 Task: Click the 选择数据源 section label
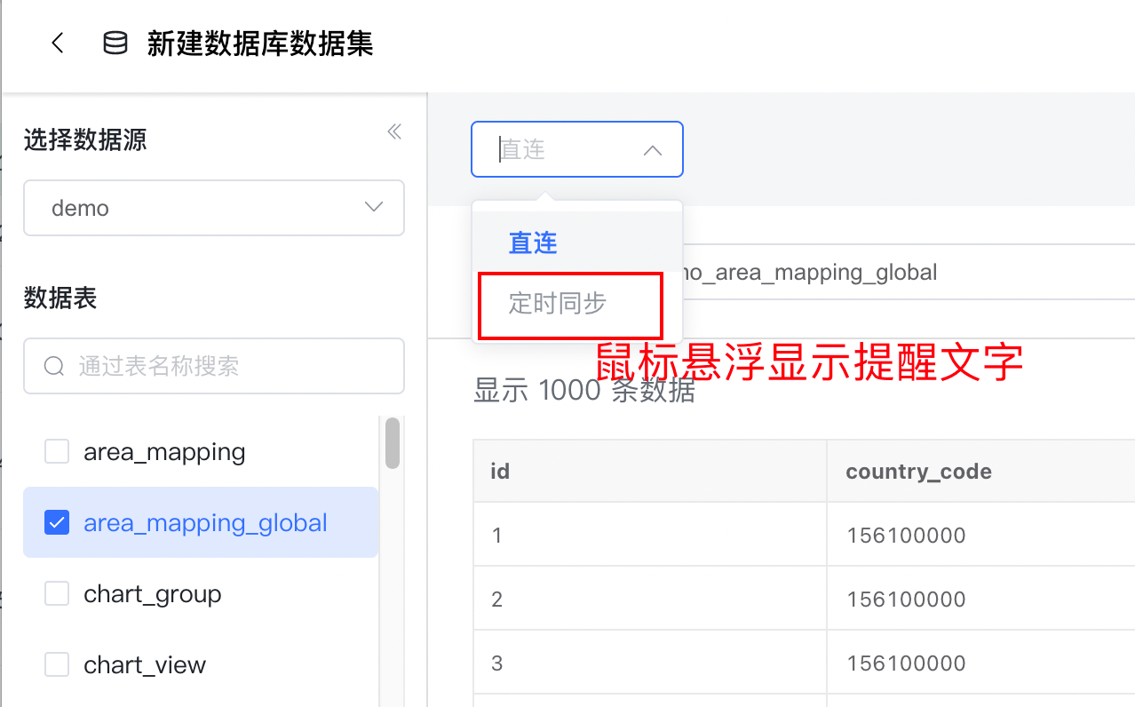coord(85,139)
